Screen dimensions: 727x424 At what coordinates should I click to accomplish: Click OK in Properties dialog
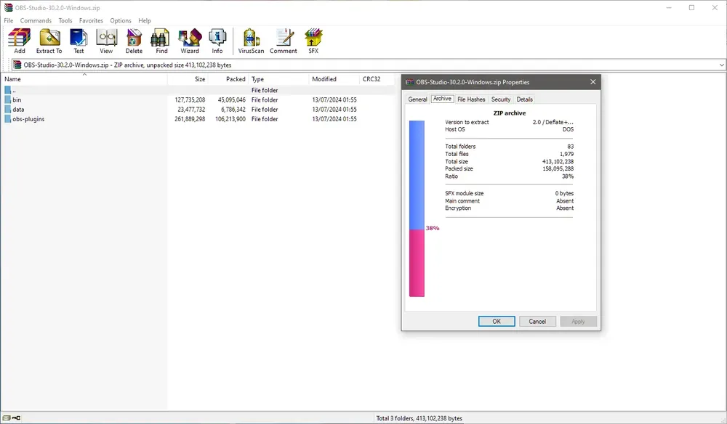point(497,321)
